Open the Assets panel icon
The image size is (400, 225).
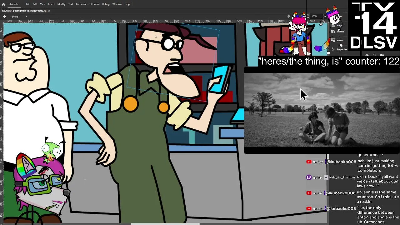[x=333, y=40]
